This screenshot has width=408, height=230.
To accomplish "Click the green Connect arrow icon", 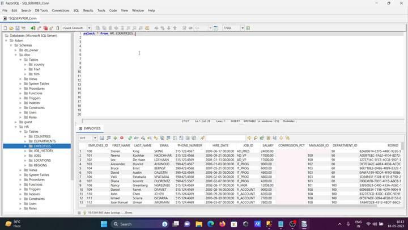I will click(33, 28).
